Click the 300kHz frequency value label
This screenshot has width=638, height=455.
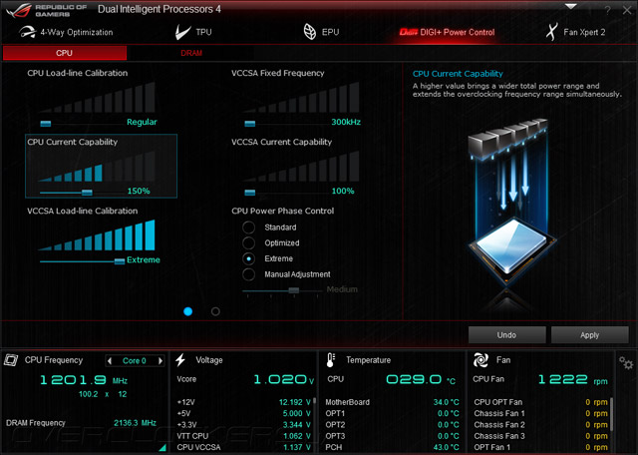click(x=346, y=122)
